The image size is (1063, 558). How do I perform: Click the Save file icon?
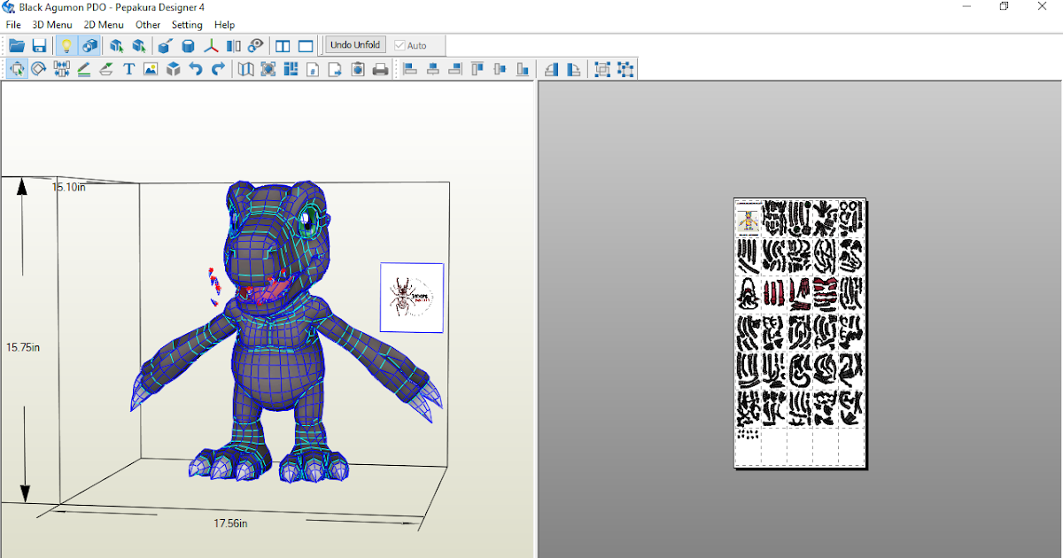point(39,44)
